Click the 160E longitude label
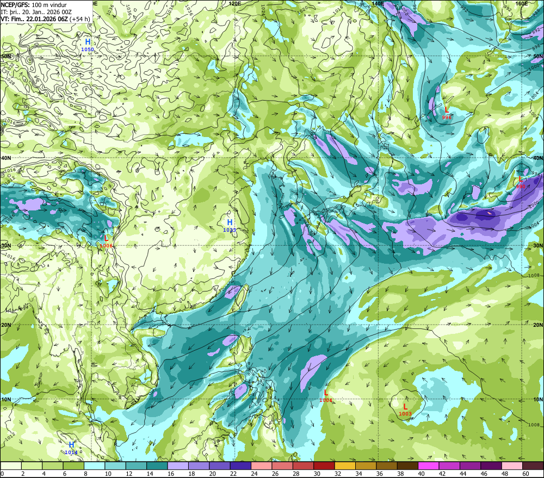 [522, 3]
